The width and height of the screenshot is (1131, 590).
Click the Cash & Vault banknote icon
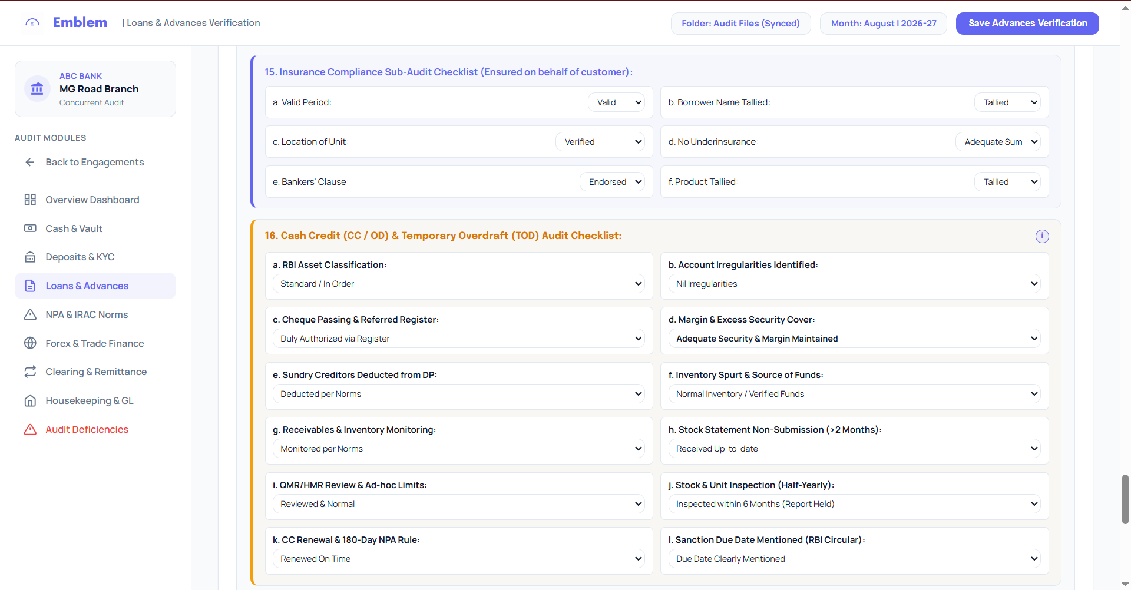(x=30, y=228)
